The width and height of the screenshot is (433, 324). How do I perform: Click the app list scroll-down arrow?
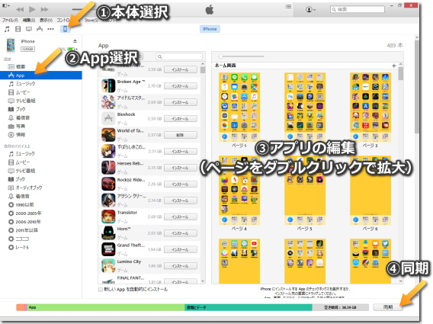coord(203,281)
